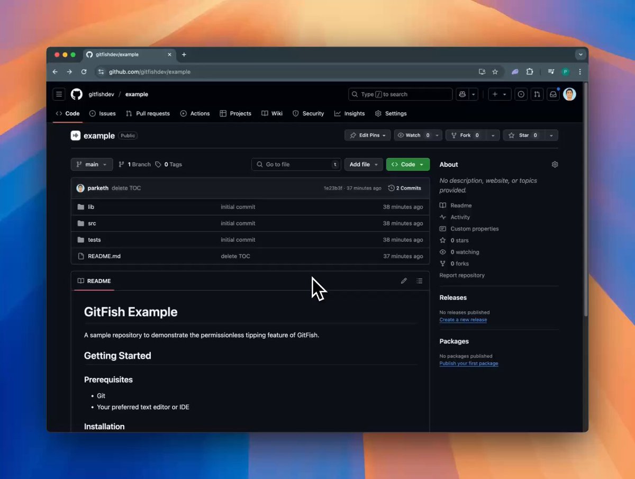Open the tests folder
This screenshot has width=635, height=479.
[x=94, y=240]
